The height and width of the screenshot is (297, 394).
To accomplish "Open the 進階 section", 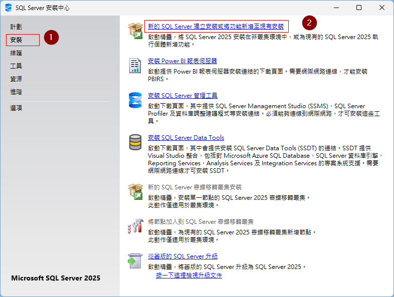I will [x=16, y=92].
